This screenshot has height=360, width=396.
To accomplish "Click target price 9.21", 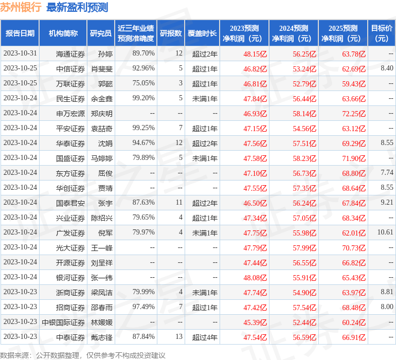I will 387,202.
